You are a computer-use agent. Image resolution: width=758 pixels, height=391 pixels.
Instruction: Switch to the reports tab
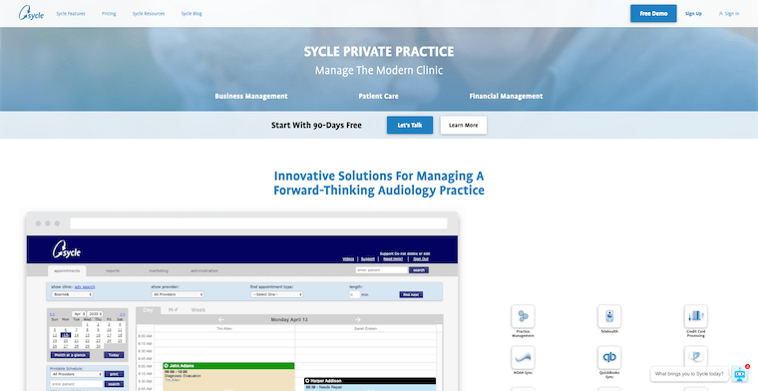coord(113,270)
